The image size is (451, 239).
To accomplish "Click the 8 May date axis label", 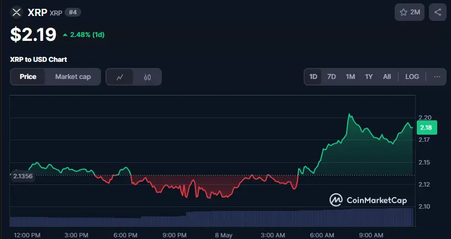I will [x=224, y=235].
